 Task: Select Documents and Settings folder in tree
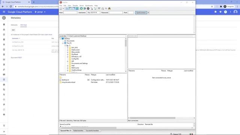79,63
